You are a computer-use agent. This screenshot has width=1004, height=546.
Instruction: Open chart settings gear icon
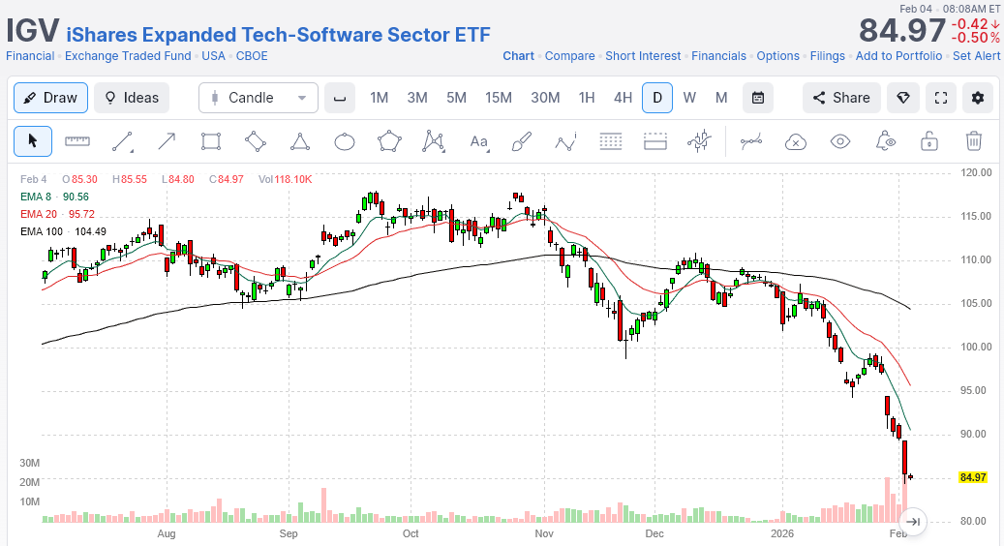978,98
